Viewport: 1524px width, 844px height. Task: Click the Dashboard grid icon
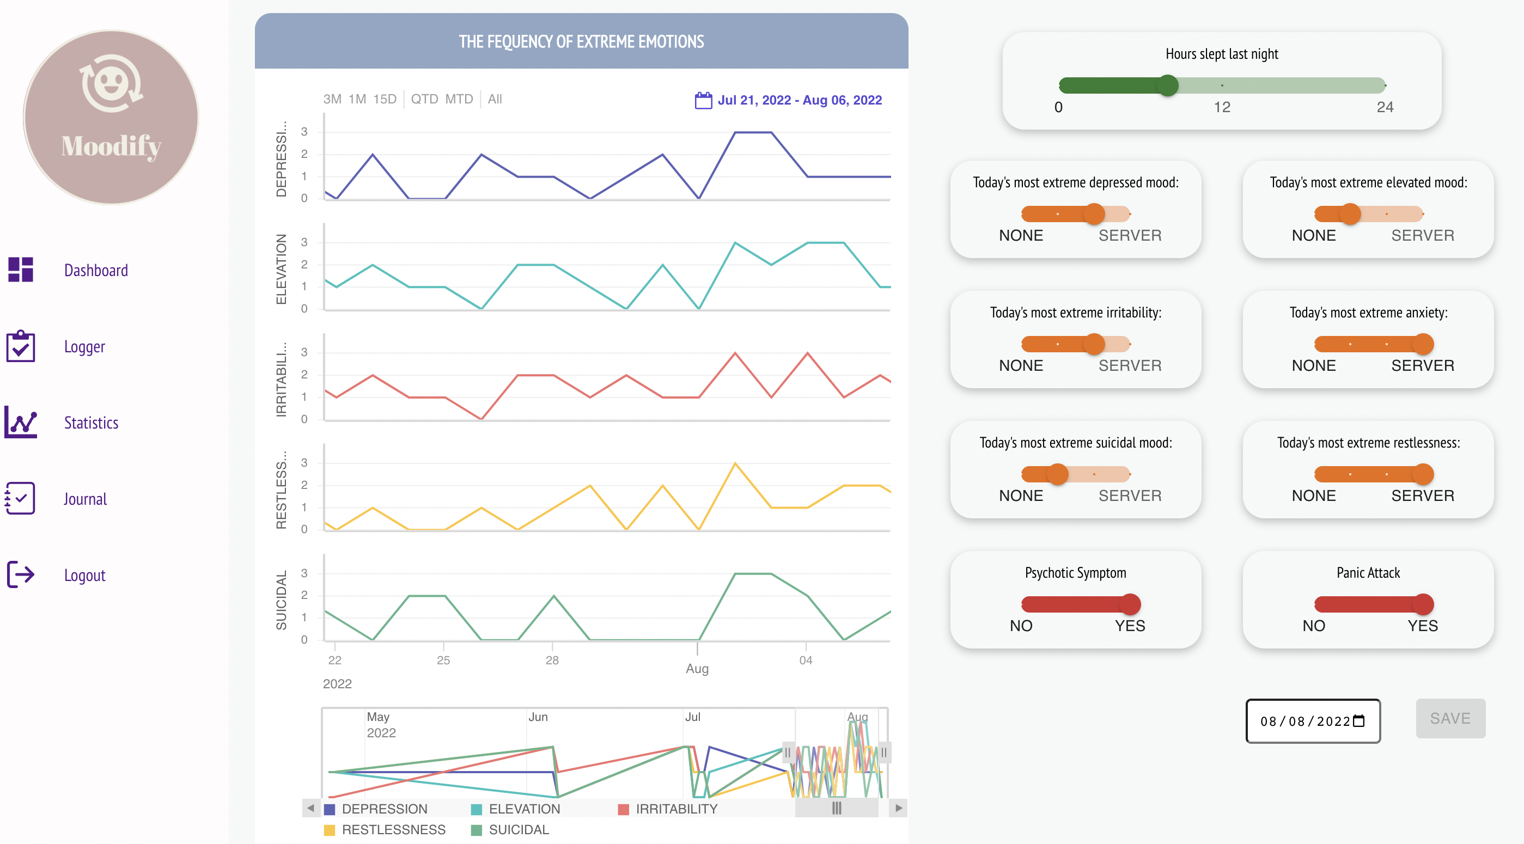point(21,270)
